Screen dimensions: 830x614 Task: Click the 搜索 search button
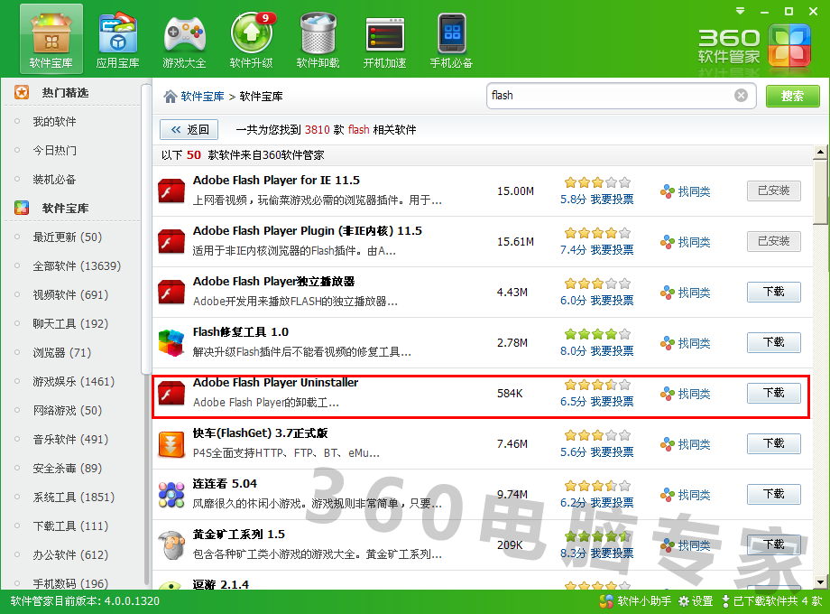[x=792, y=96]
